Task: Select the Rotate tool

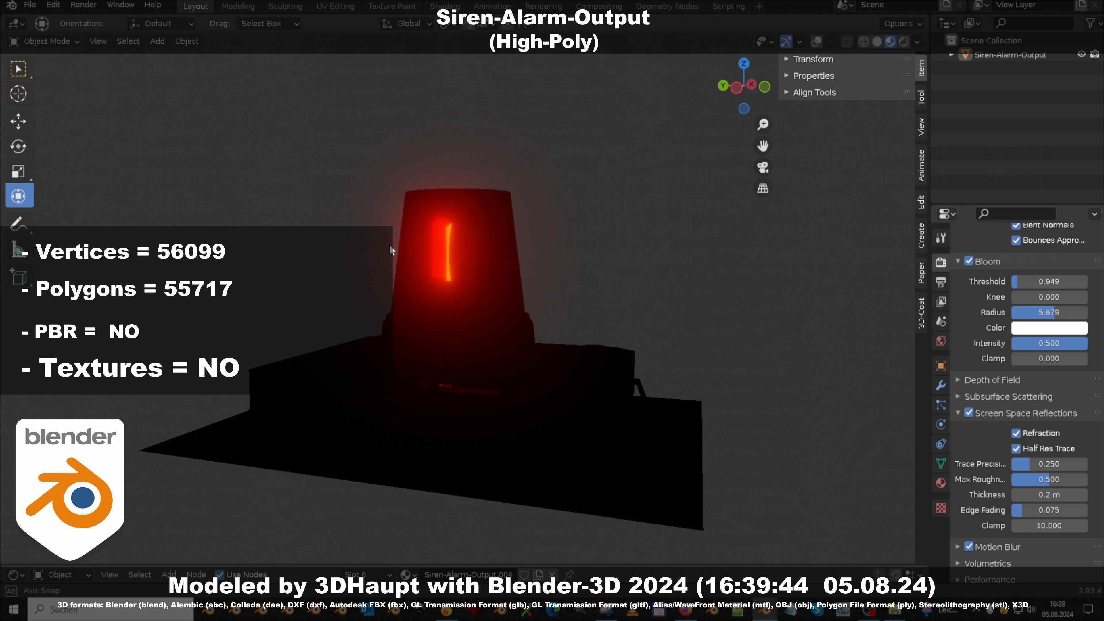Action: click(x=18, y=146)
